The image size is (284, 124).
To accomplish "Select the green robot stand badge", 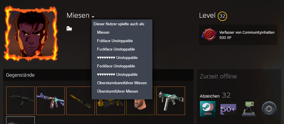I will point(248,109).
